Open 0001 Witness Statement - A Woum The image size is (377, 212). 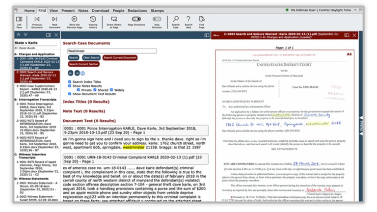(x=37, y=188)
